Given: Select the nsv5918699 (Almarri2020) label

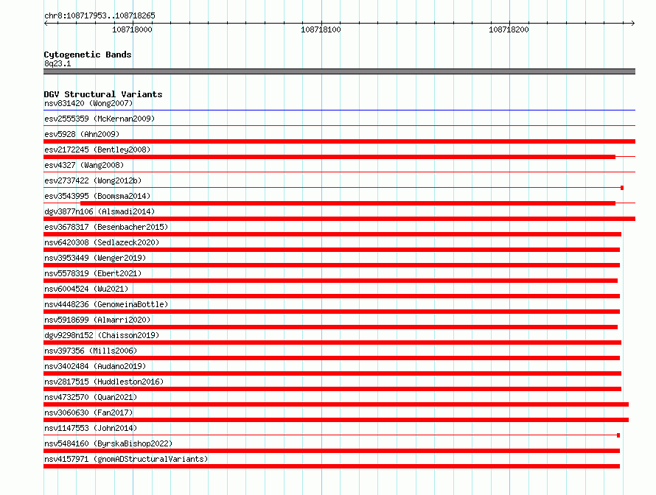Looking at the screenshot, I should [x=97, y=320].
